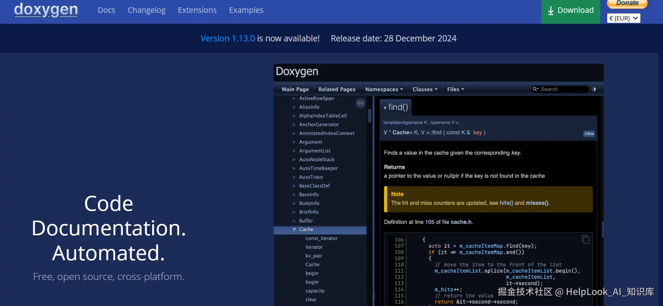Click the inline label badge
The image size is (663, 306).
coord(589,134)
